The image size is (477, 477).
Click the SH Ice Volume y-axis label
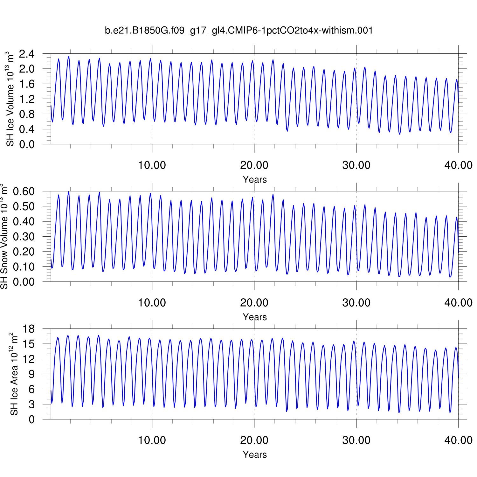pyautogui.click(x=10, y=99)
